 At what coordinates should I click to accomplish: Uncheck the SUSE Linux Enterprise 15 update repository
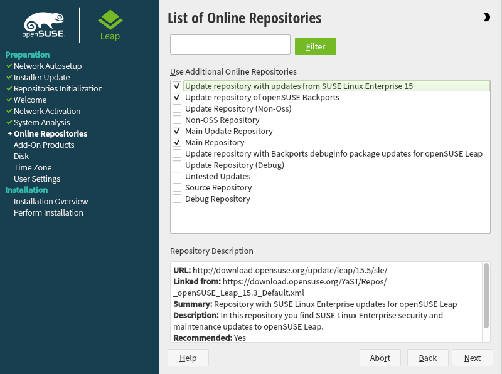tap(178, 86)
